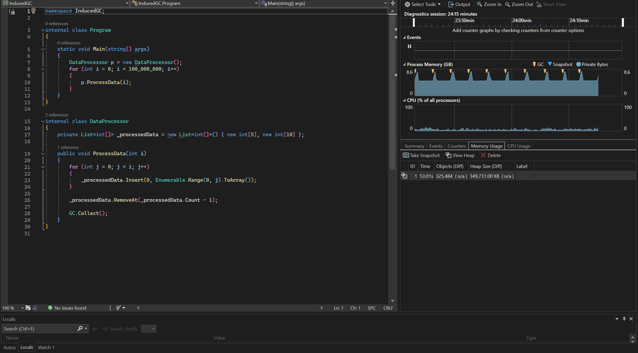Click the Counters tab
Image resolution: width=638 pixels, height=353 pixels.
[x=456, y=146]
